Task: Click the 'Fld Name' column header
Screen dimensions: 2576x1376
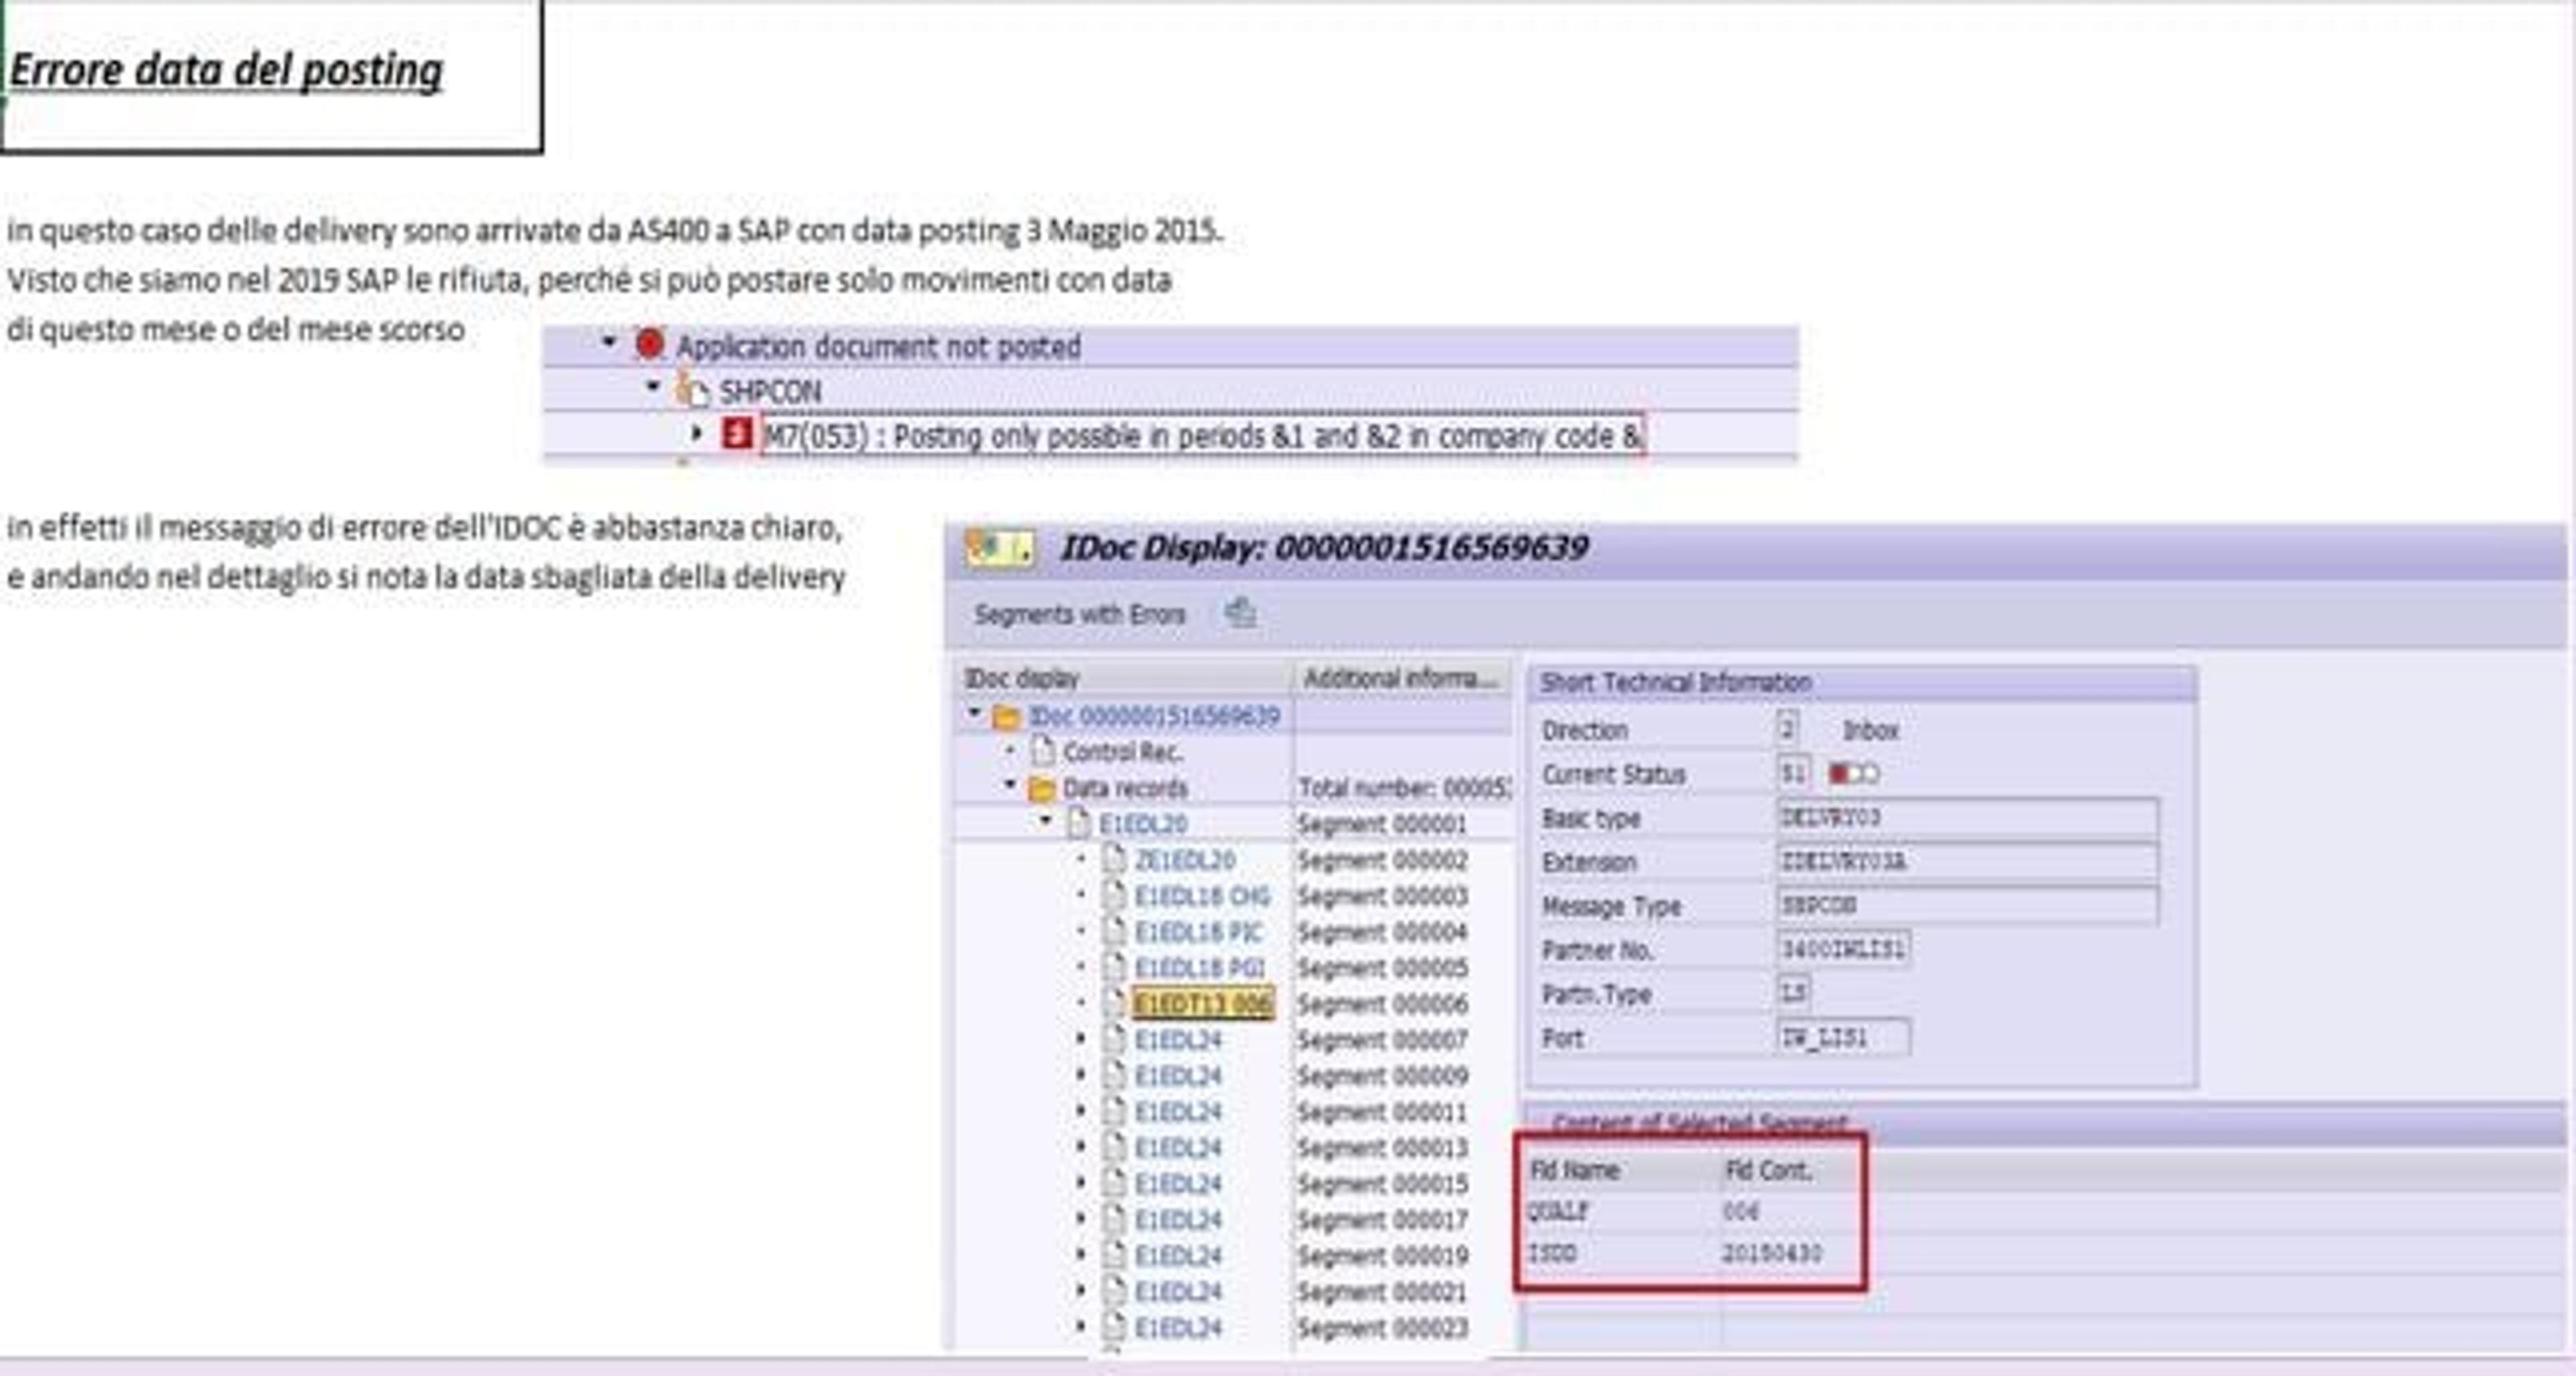Action: pos(1575,1170)
